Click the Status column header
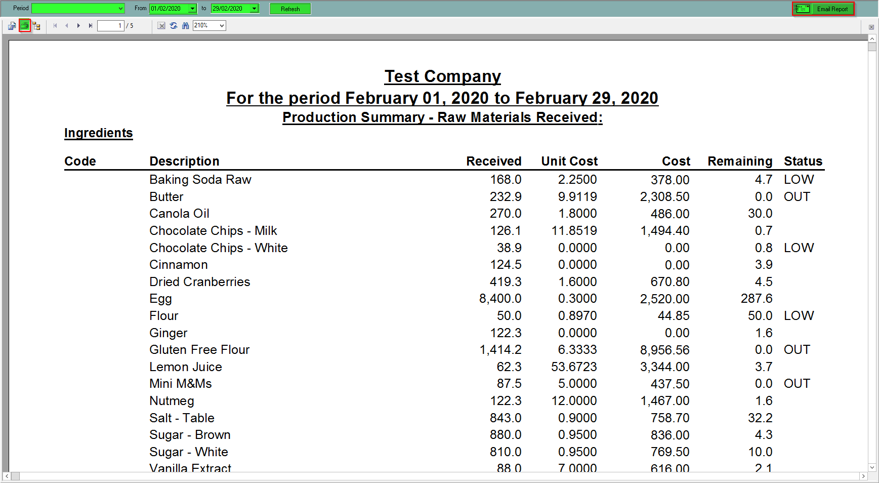 tap(803, 162)
